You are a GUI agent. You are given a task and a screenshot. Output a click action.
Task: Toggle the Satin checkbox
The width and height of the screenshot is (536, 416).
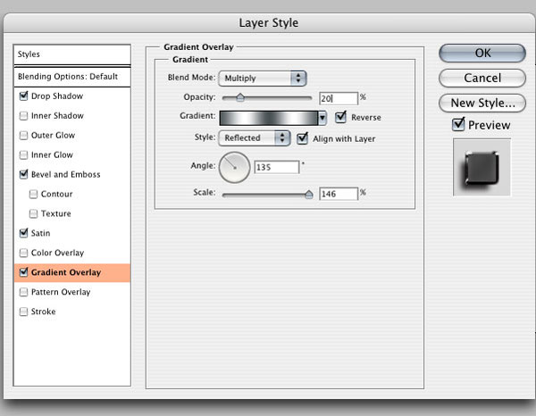pos(23,233)
